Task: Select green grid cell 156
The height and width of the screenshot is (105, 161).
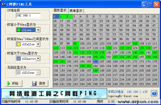Action: [x=135, y=57]
